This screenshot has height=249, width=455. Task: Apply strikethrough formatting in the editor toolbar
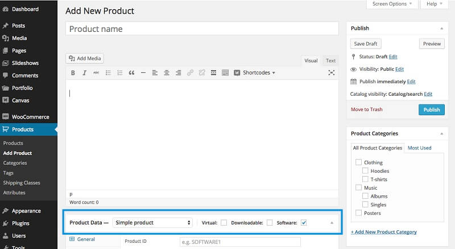[x=96, y=72]
